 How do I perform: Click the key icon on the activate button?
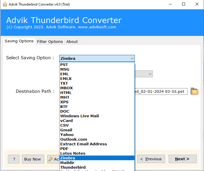pyautogui.click(x=51, y=159)
